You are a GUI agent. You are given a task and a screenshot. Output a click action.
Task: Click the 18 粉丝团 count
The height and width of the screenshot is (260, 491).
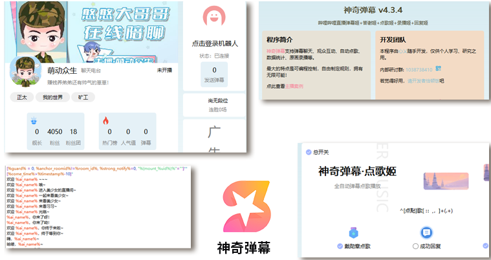73,131
